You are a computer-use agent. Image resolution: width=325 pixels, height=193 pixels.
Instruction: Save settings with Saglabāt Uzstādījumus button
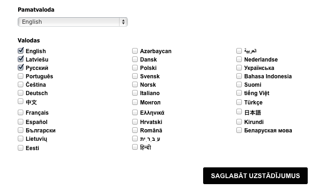[x=255, y=176]
